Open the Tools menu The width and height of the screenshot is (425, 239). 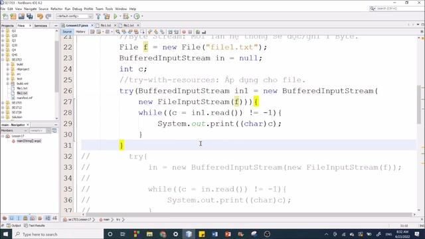pos(109,9)
